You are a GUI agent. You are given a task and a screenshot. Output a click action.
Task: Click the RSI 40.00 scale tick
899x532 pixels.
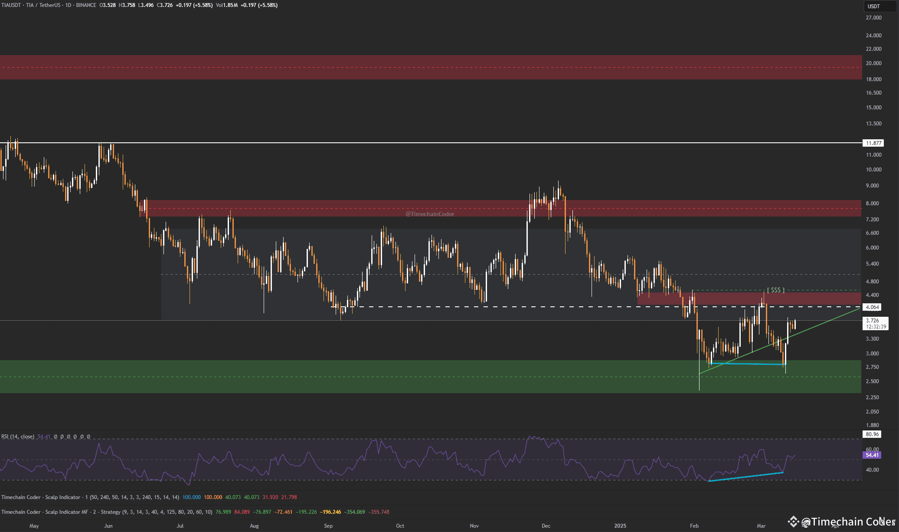[873, 470]
